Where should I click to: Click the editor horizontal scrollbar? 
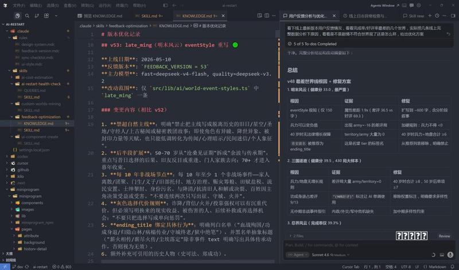tap(188, 261)
